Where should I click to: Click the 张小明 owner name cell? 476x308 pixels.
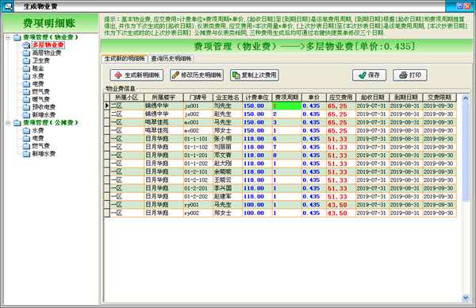[x=228, y=139]
